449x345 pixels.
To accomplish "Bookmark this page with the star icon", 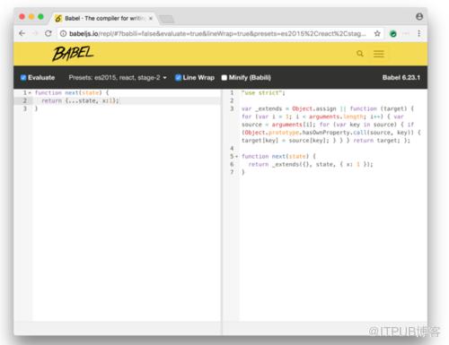I will click(x=377, y=33).
